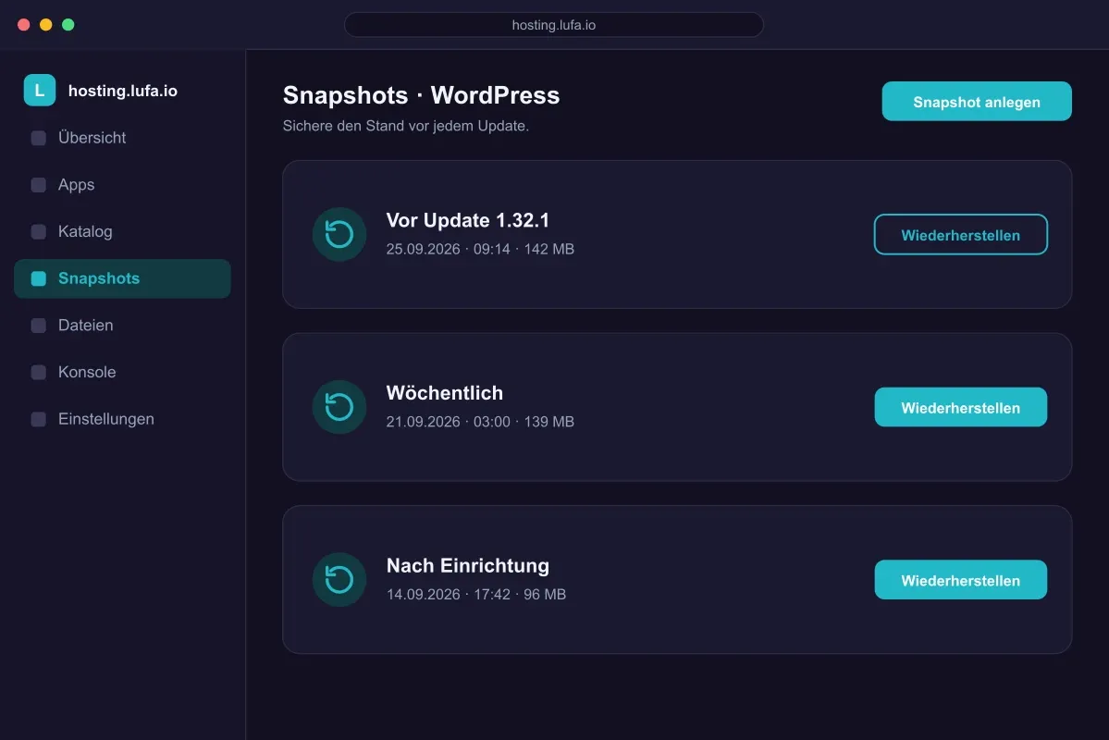The width and height of the screenshot is (1109, 740).
Task: Click the restore icon beside Vor Update 1.32.1
Action: point(339,234)
